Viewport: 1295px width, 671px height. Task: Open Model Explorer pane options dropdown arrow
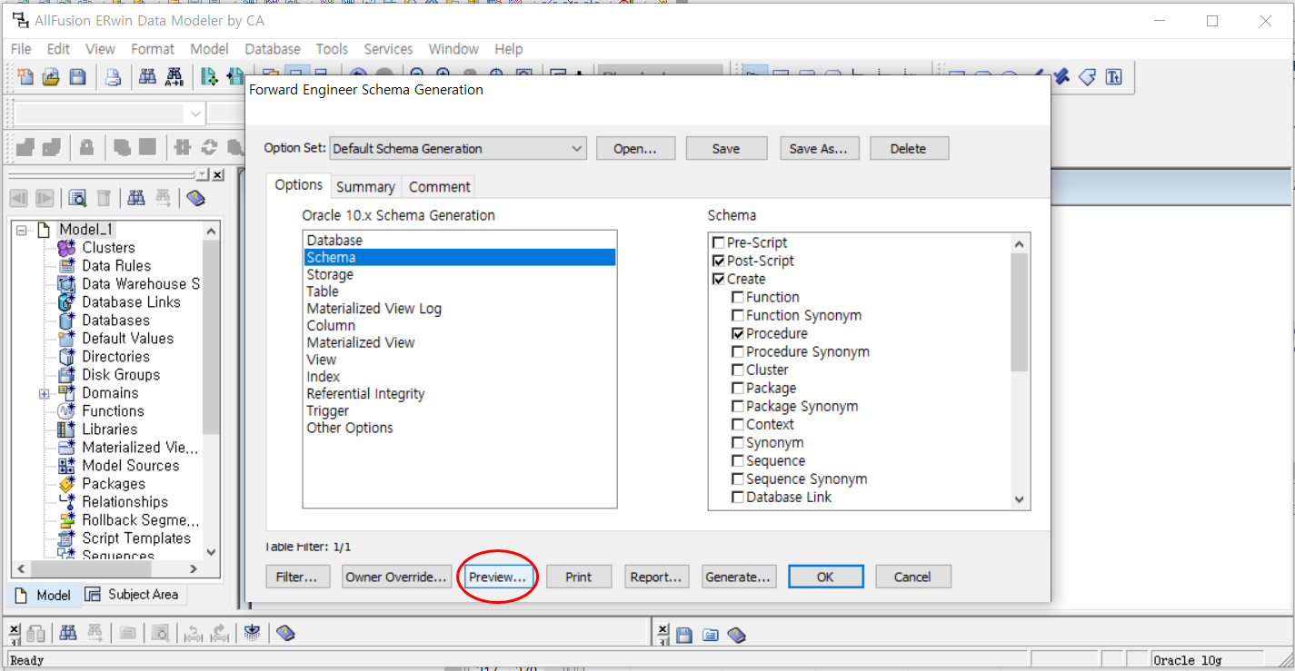[x=203, y=173]
